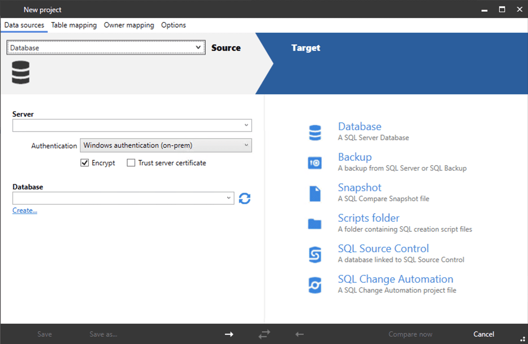Select the Snapshot target icon
The image size is (528, 344).
[315, 193]
